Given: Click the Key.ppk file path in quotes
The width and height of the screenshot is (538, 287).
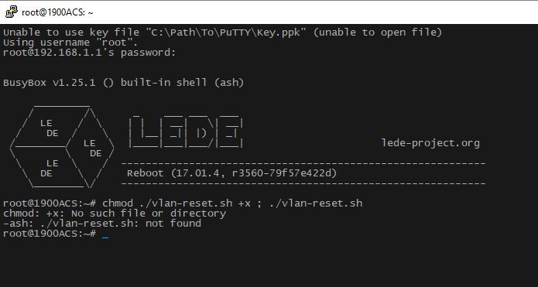Looking at the screenshot, I should point(226,32).
